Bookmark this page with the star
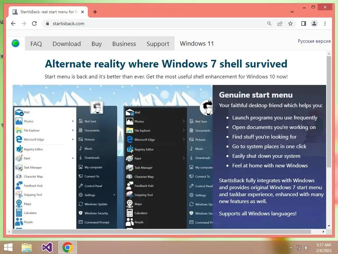 pyautogui.click(x=290, y=23)
